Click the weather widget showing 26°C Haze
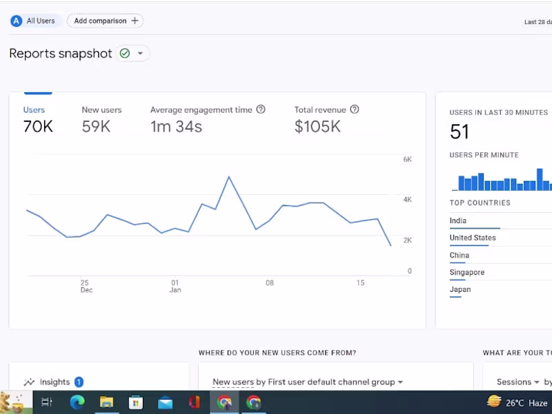Screen dimensions: 552x414 [517, 402]
